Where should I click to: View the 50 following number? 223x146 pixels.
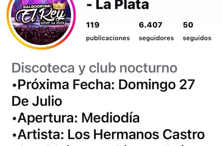coord(188,25)
